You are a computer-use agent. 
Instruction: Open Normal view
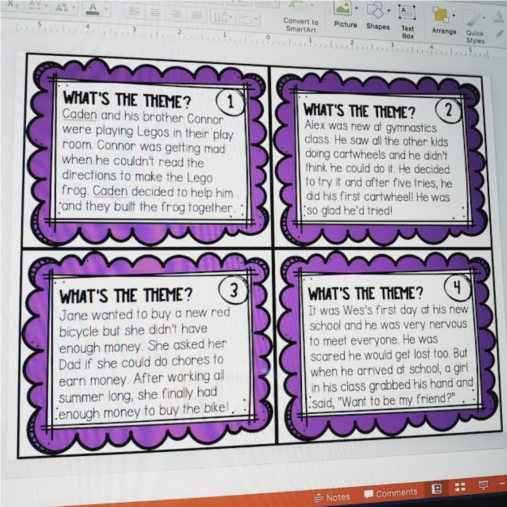436,488
